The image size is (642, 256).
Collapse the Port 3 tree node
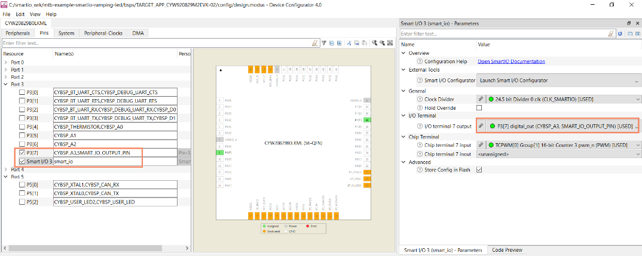point(6,84)
